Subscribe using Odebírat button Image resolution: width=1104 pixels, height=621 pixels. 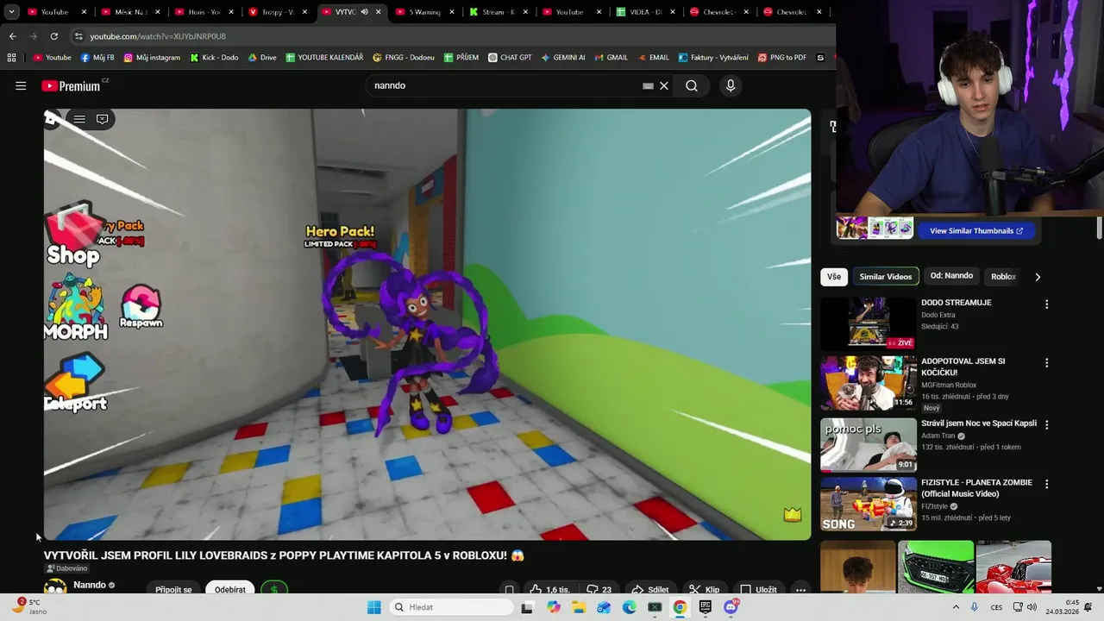pos(230,589)
